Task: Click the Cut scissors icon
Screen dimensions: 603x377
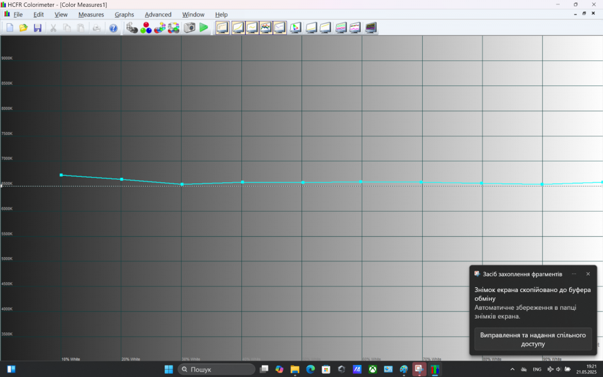Action: (x=53, y=28)
